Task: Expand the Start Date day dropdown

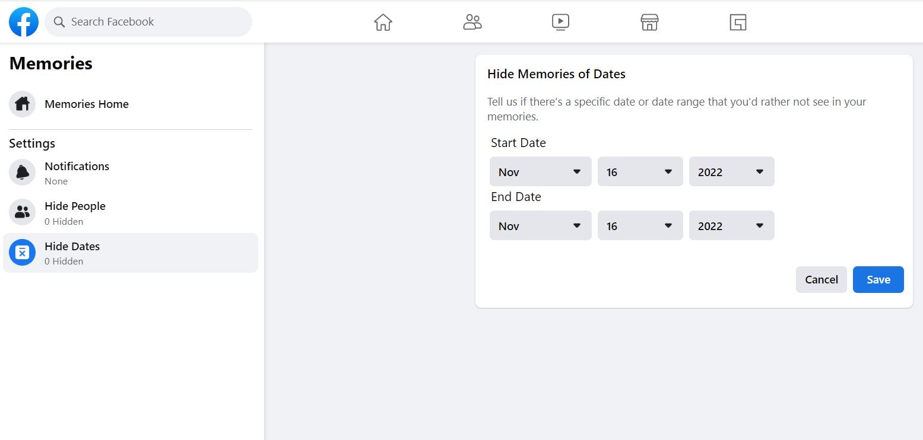Action: [x=640, y=172]
